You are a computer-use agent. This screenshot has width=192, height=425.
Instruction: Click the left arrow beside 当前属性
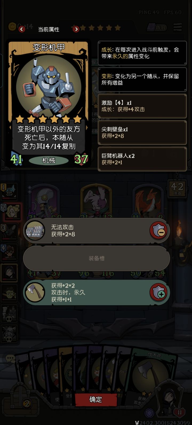pos(22,29)
